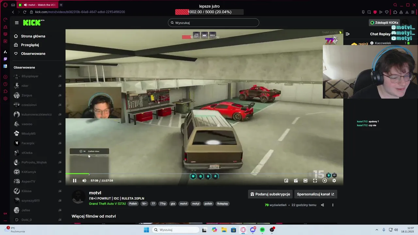Open Opera easy setup menu
This screenshot has width=418, height=235.
click(413, 12)
